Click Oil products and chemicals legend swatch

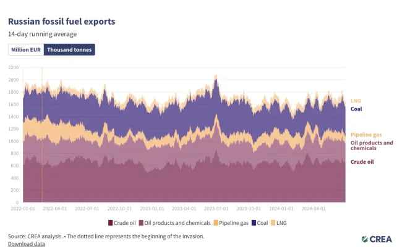[x=141, y=222]
